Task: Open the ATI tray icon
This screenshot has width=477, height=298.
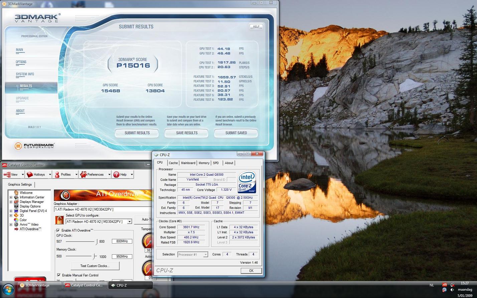Action: tap(444, 285)
